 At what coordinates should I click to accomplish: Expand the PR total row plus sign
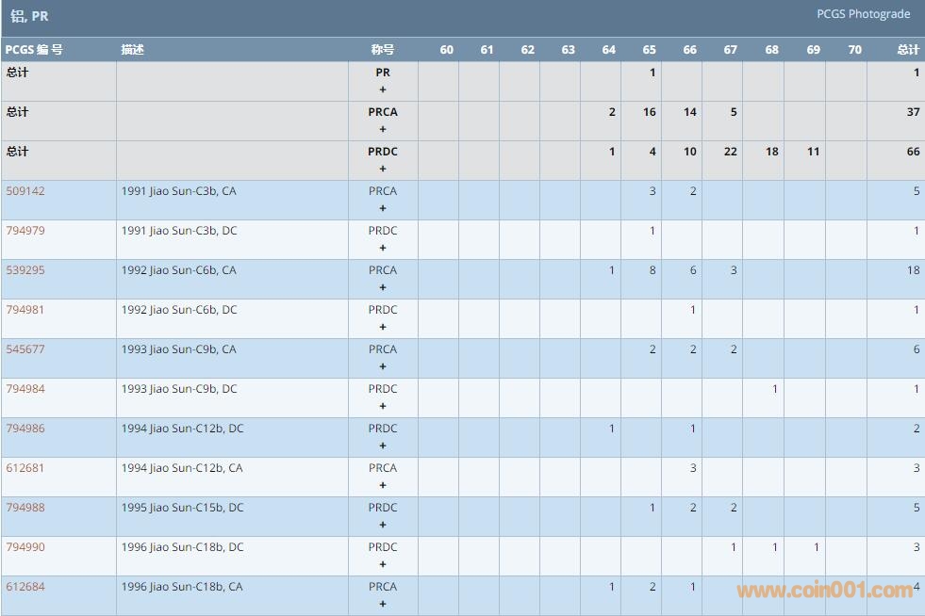coord(383,89)
